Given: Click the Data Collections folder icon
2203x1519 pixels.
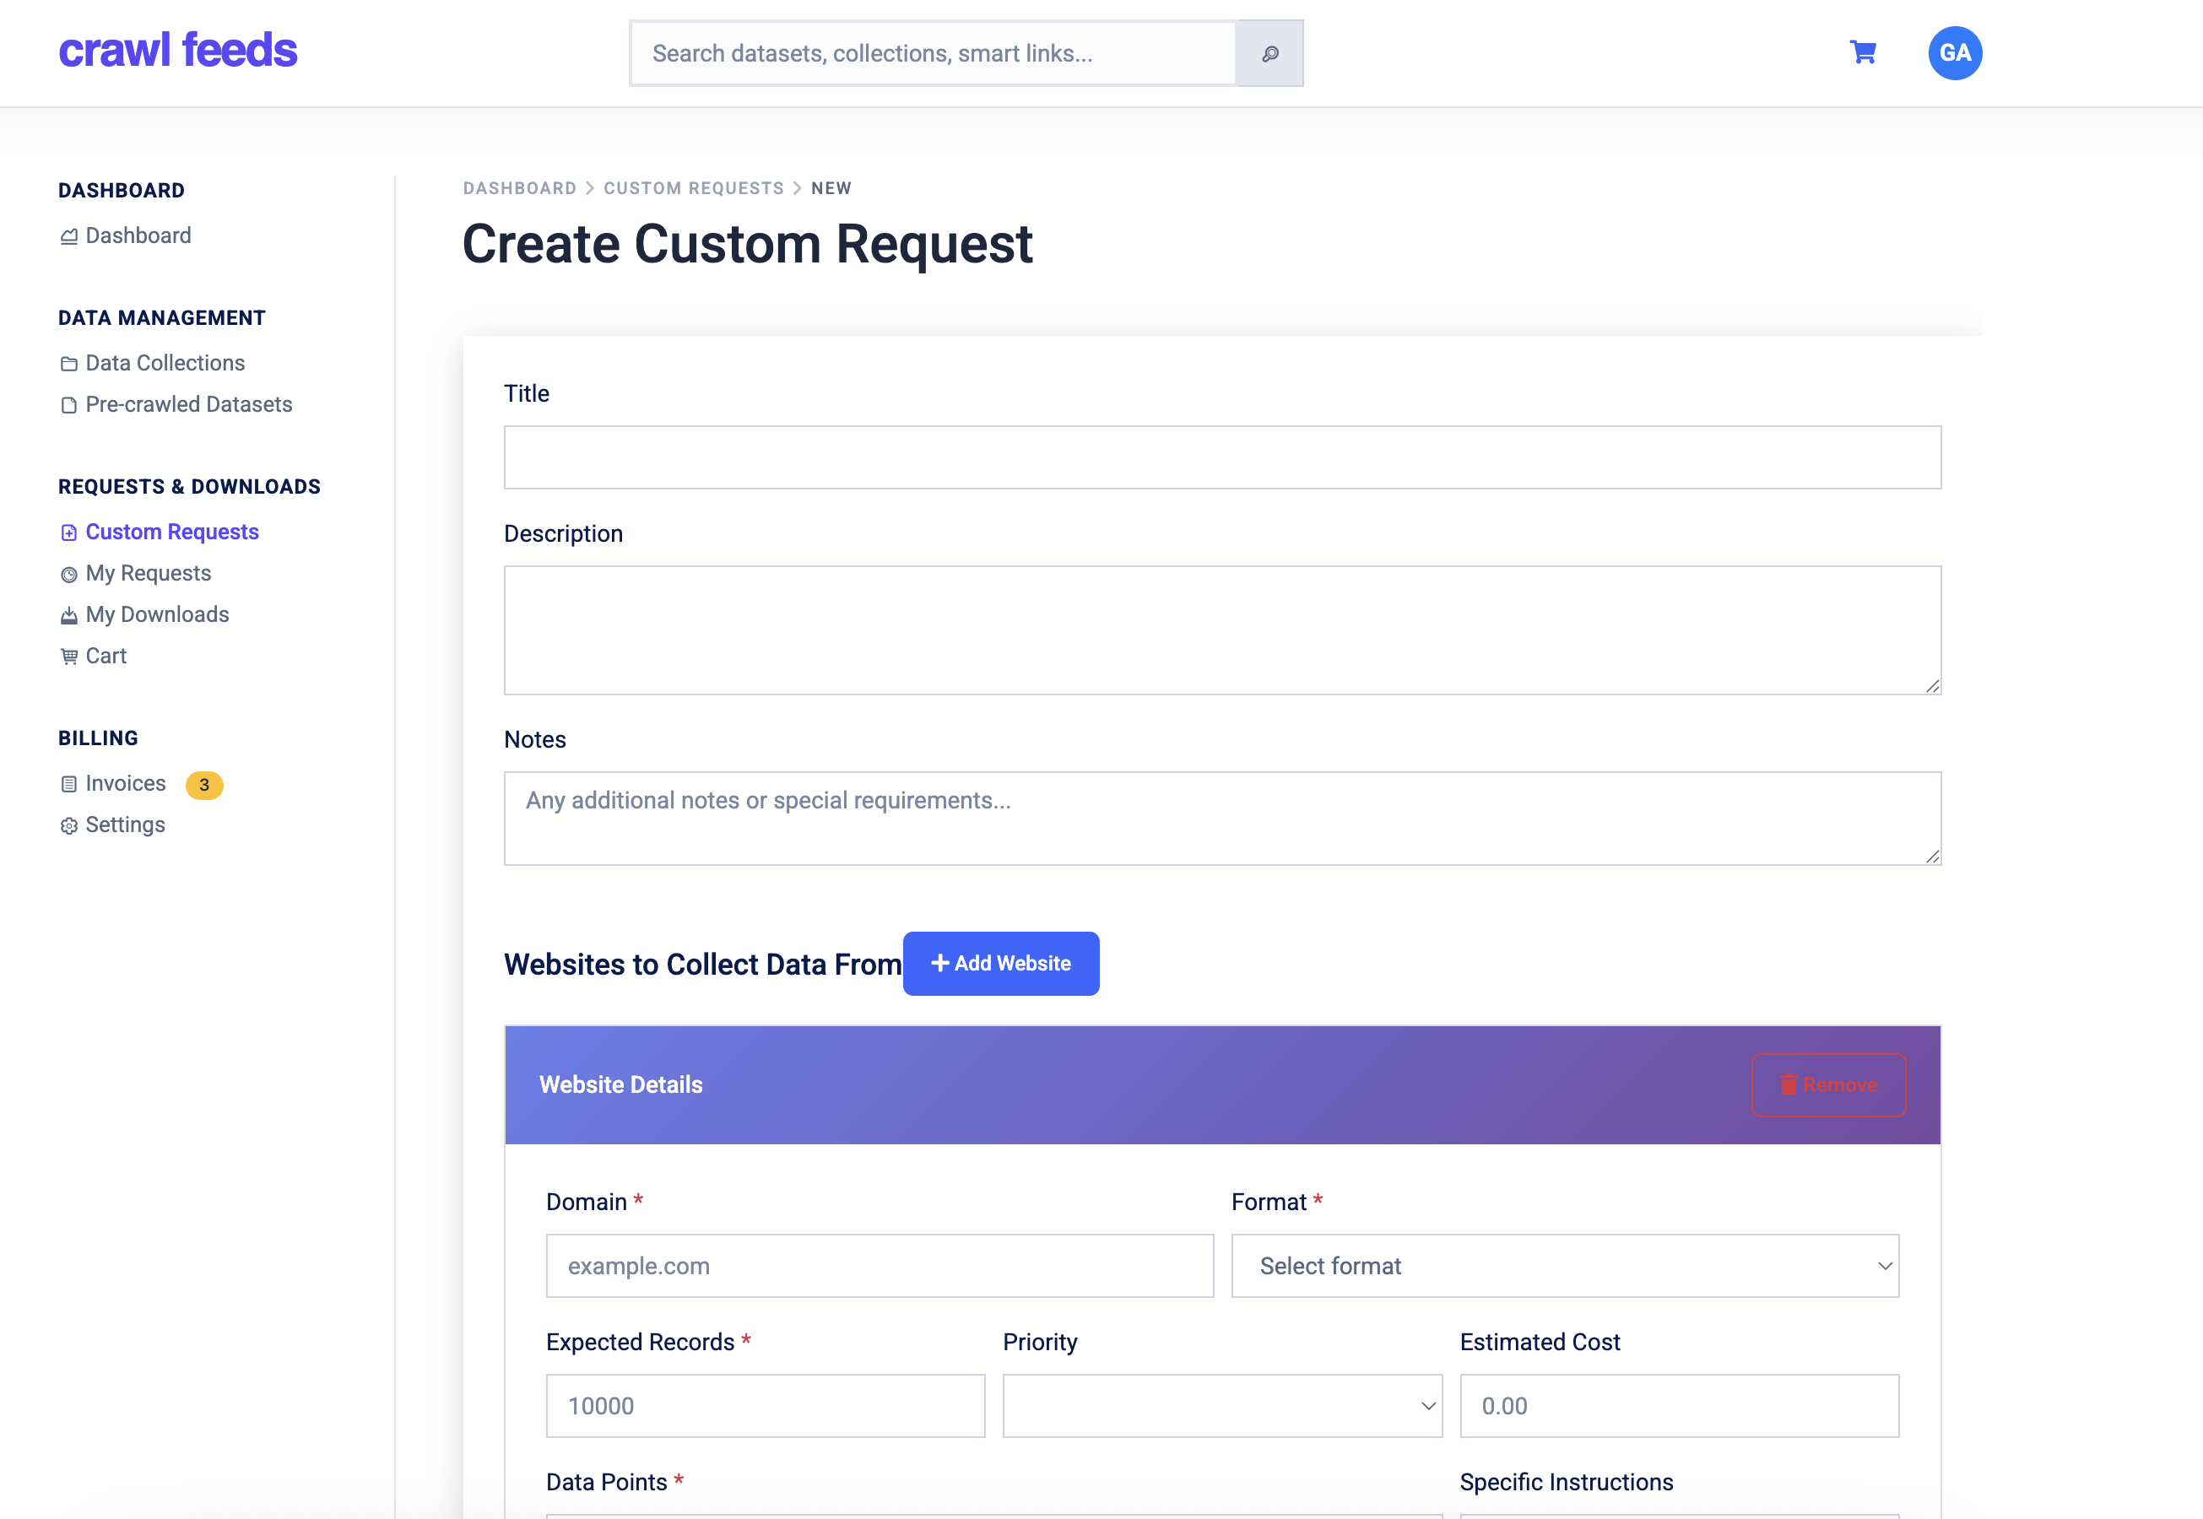Looking at the screenshot, I should (x=68, y=363).
